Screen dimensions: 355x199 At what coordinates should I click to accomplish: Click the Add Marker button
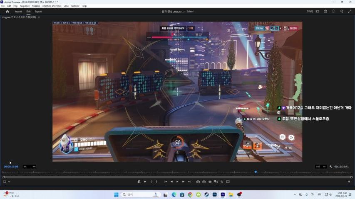click(145, 182)
